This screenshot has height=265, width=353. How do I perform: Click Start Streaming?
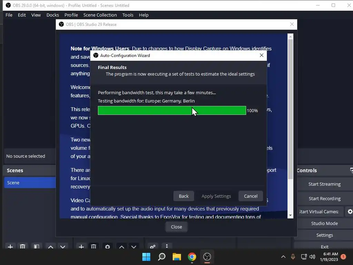click(324, 184)
